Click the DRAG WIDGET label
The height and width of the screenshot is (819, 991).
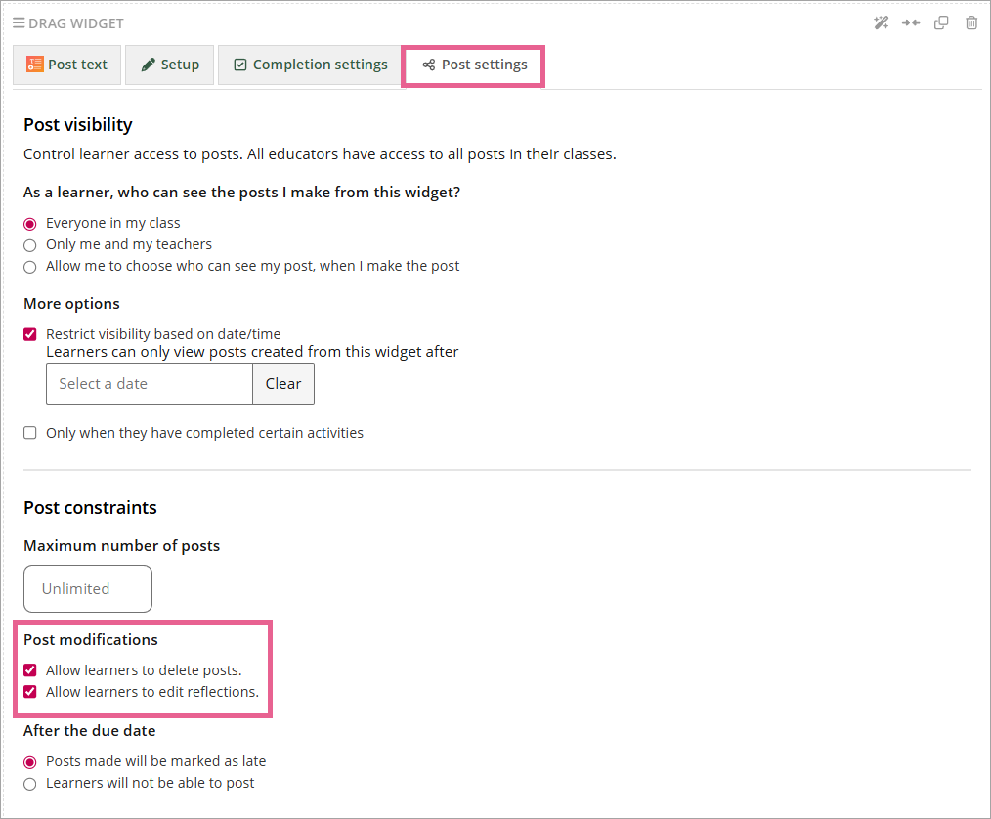76,23
